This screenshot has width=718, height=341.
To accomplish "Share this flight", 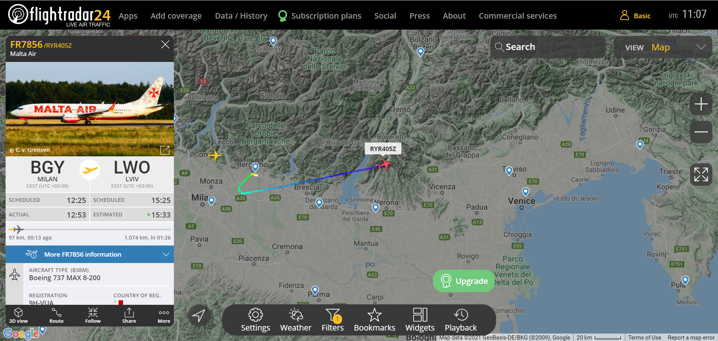I will click(x=129, y=315).
